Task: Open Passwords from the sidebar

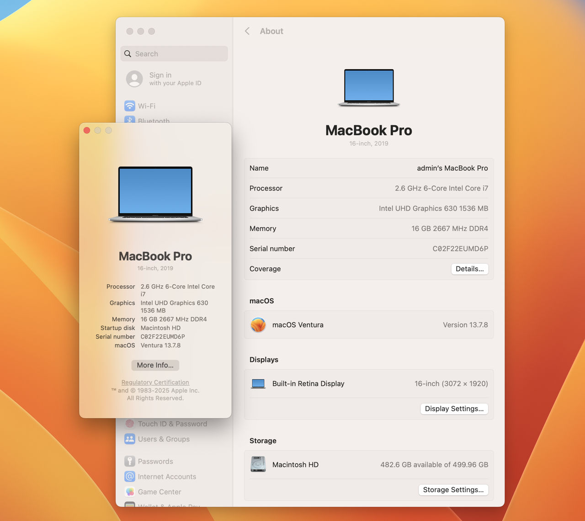Action: tap(155, 462)
